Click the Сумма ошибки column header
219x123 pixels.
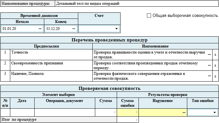pyautogui.click(x=128, y=103)
